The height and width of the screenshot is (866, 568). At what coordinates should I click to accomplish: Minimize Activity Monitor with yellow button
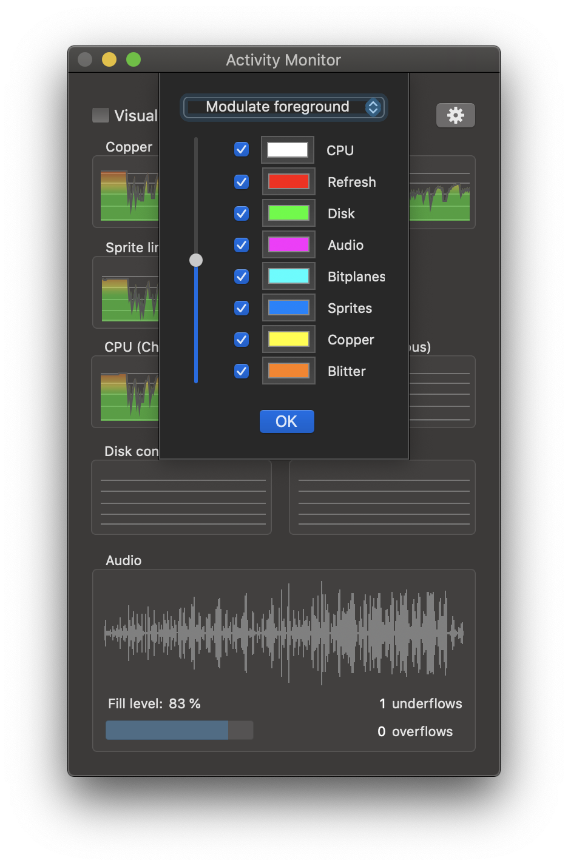click(109, 59)
